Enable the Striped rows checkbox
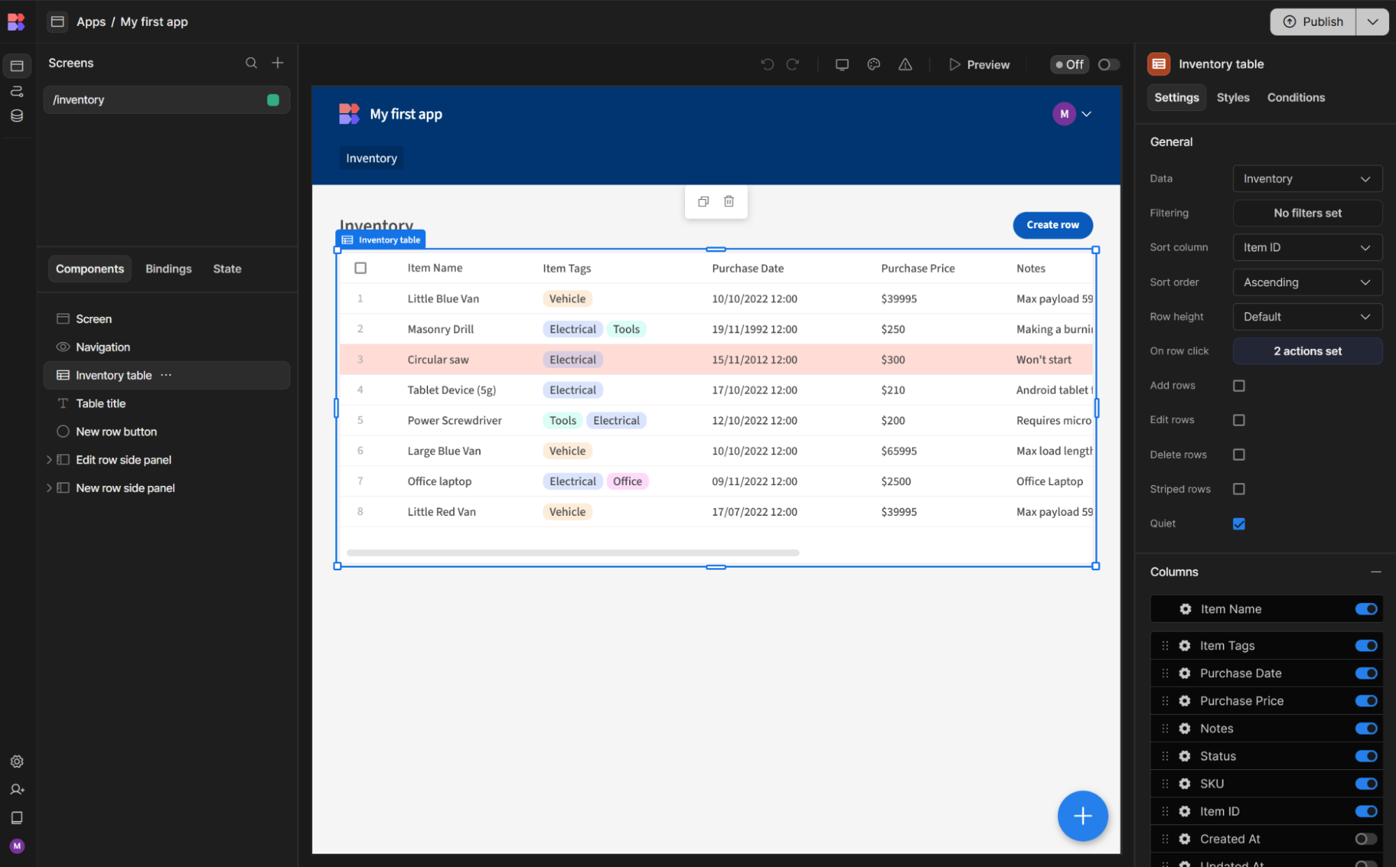The height and width of the screenshot is (867, 1396). pyautogui.click(x=1239, y=489)
